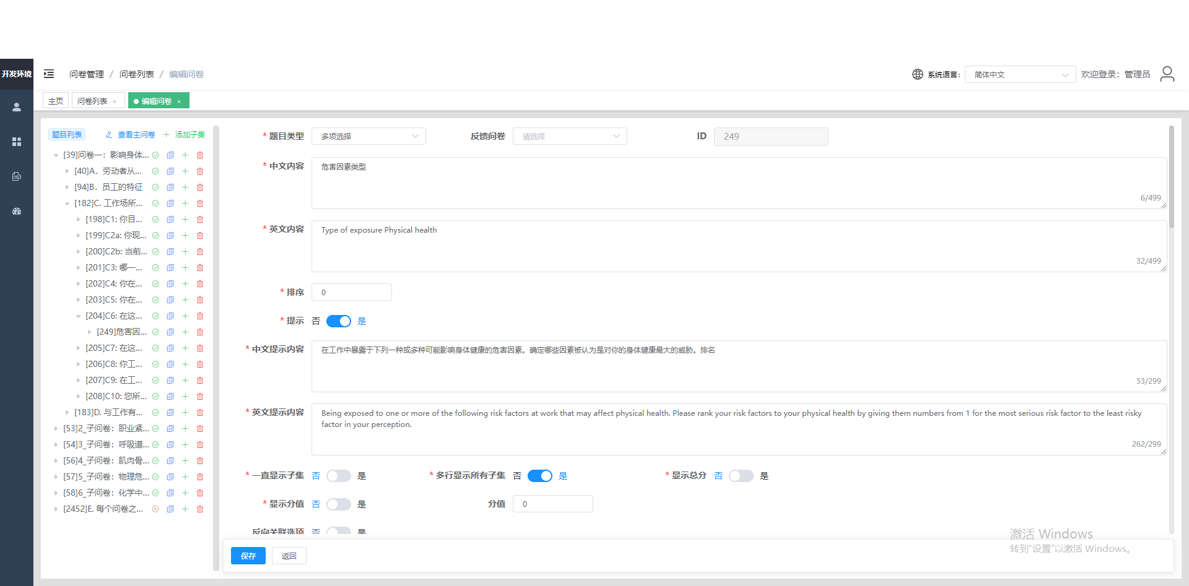
Task: Delete the [40]A. 劳动者从 row
Action: [200, 171]
